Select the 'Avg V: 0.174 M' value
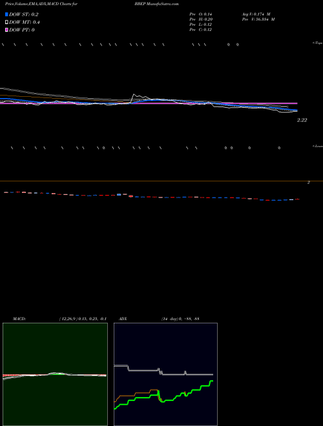Screen dimensions: 323x426 [x=256, y=14]
